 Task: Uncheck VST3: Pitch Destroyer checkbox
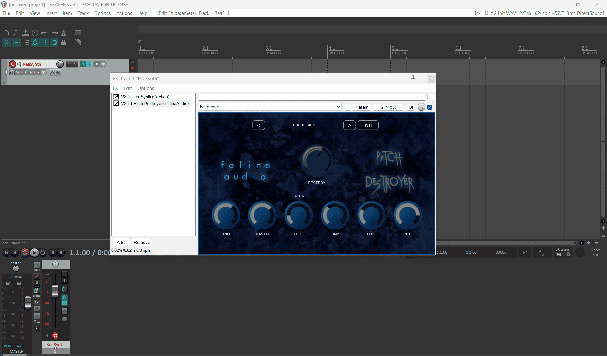click(116, 103)
